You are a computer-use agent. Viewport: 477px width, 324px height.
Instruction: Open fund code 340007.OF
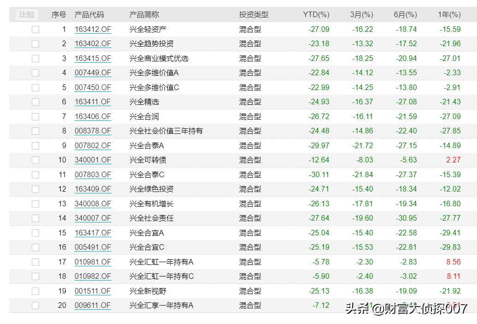(x=93, y=218)
